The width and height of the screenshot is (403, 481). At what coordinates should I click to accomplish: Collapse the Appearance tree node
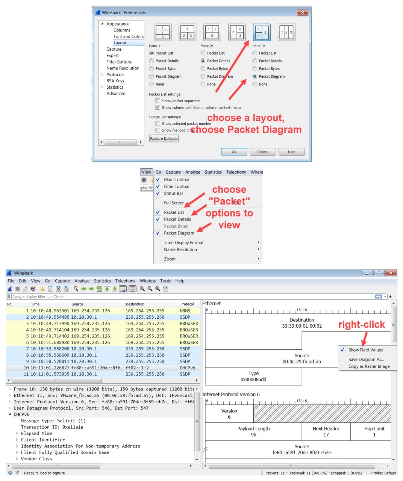coord(102,24)
